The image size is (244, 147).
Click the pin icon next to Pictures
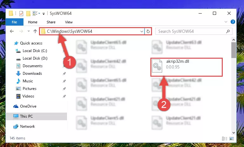point(64,89)
